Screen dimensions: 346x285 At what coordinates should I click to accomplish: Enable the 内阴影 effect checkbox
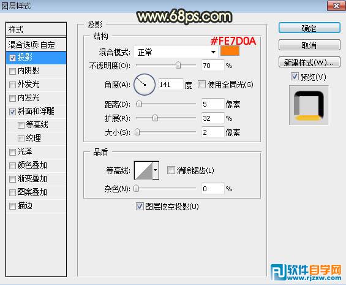12,71
